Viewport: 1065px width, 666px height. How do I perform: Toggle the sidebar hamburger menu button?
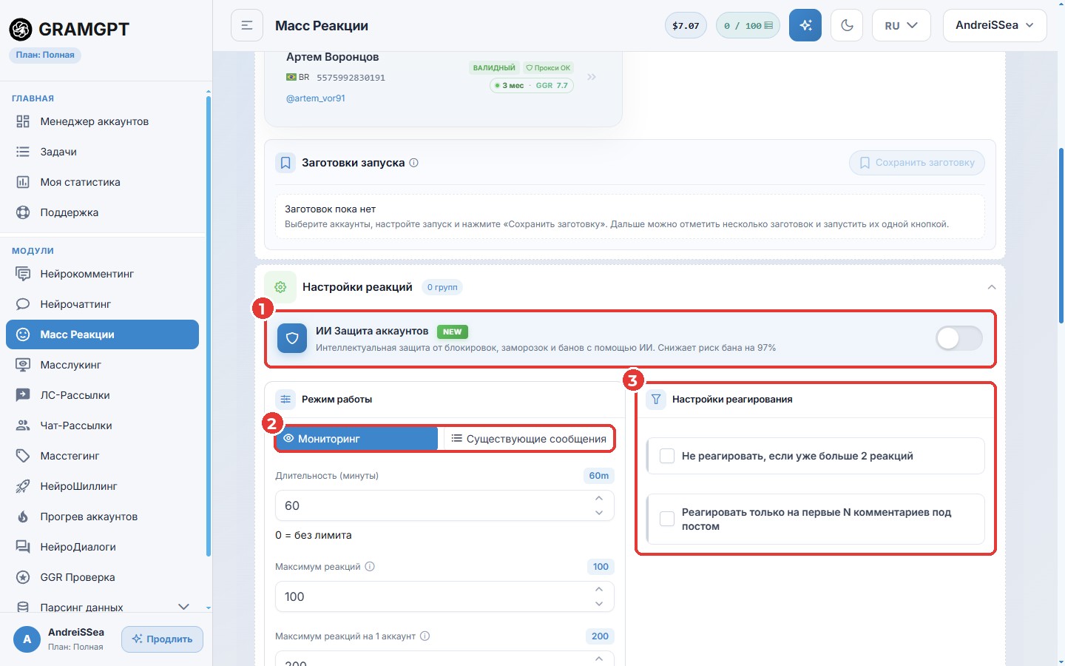247,25
